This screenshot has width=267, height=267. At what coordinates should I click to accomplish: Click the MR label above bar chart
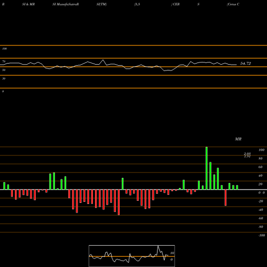tap(238, 139)
